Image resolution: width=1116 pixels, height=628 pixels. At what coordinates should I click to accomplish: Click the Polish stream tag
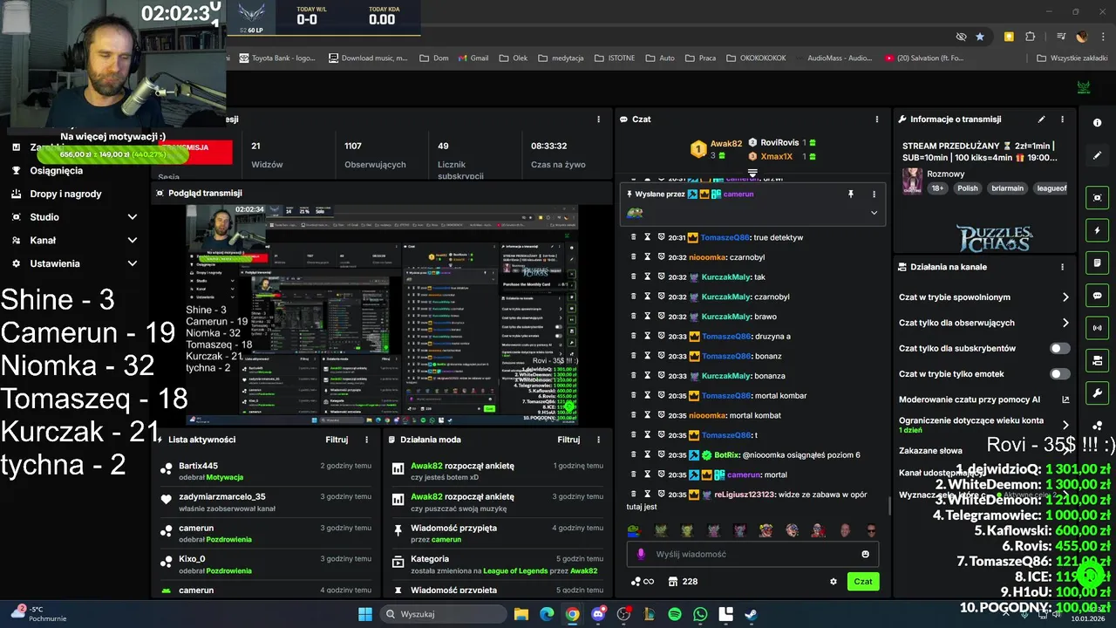click(x=968, y=188)
